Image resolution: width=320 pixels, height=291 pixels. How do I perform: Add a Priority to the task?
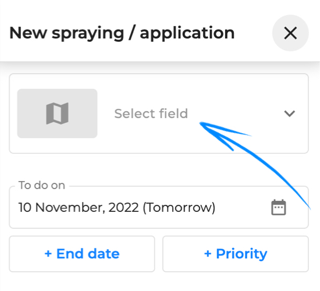point(236,254)
